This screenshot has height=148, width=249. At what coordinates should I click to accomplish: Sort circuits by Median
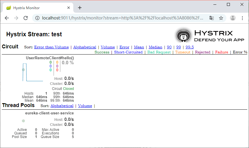coord(155,47)
